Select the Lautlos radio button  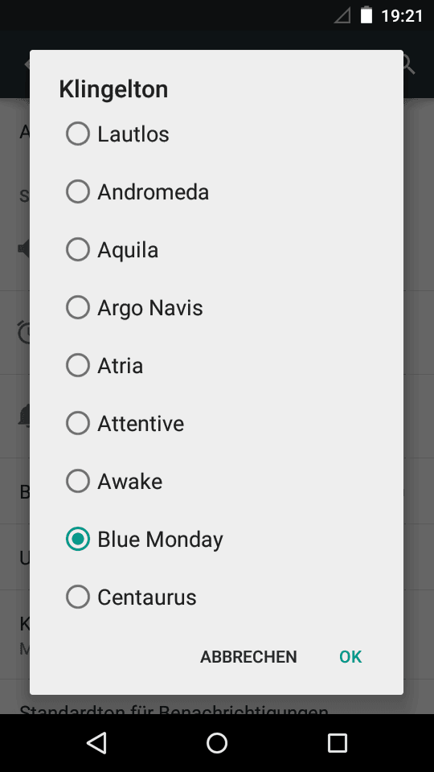(x=78, y=133)
